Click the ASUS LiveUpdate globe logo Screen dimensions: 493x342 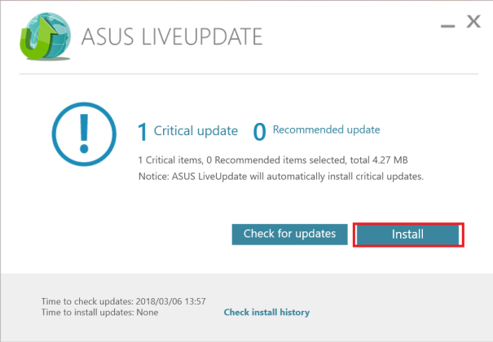46,36
